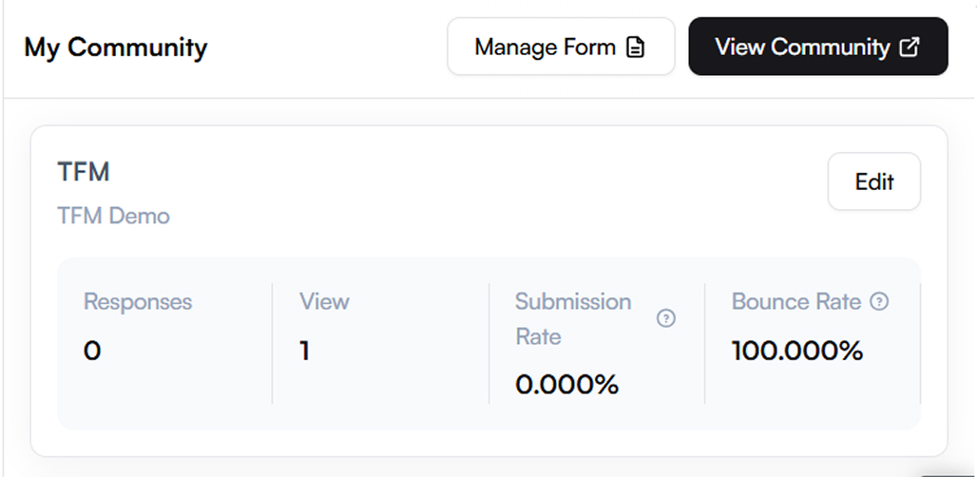Click the Manage Form button
The image size is (977, 477).
pos(561,47)
